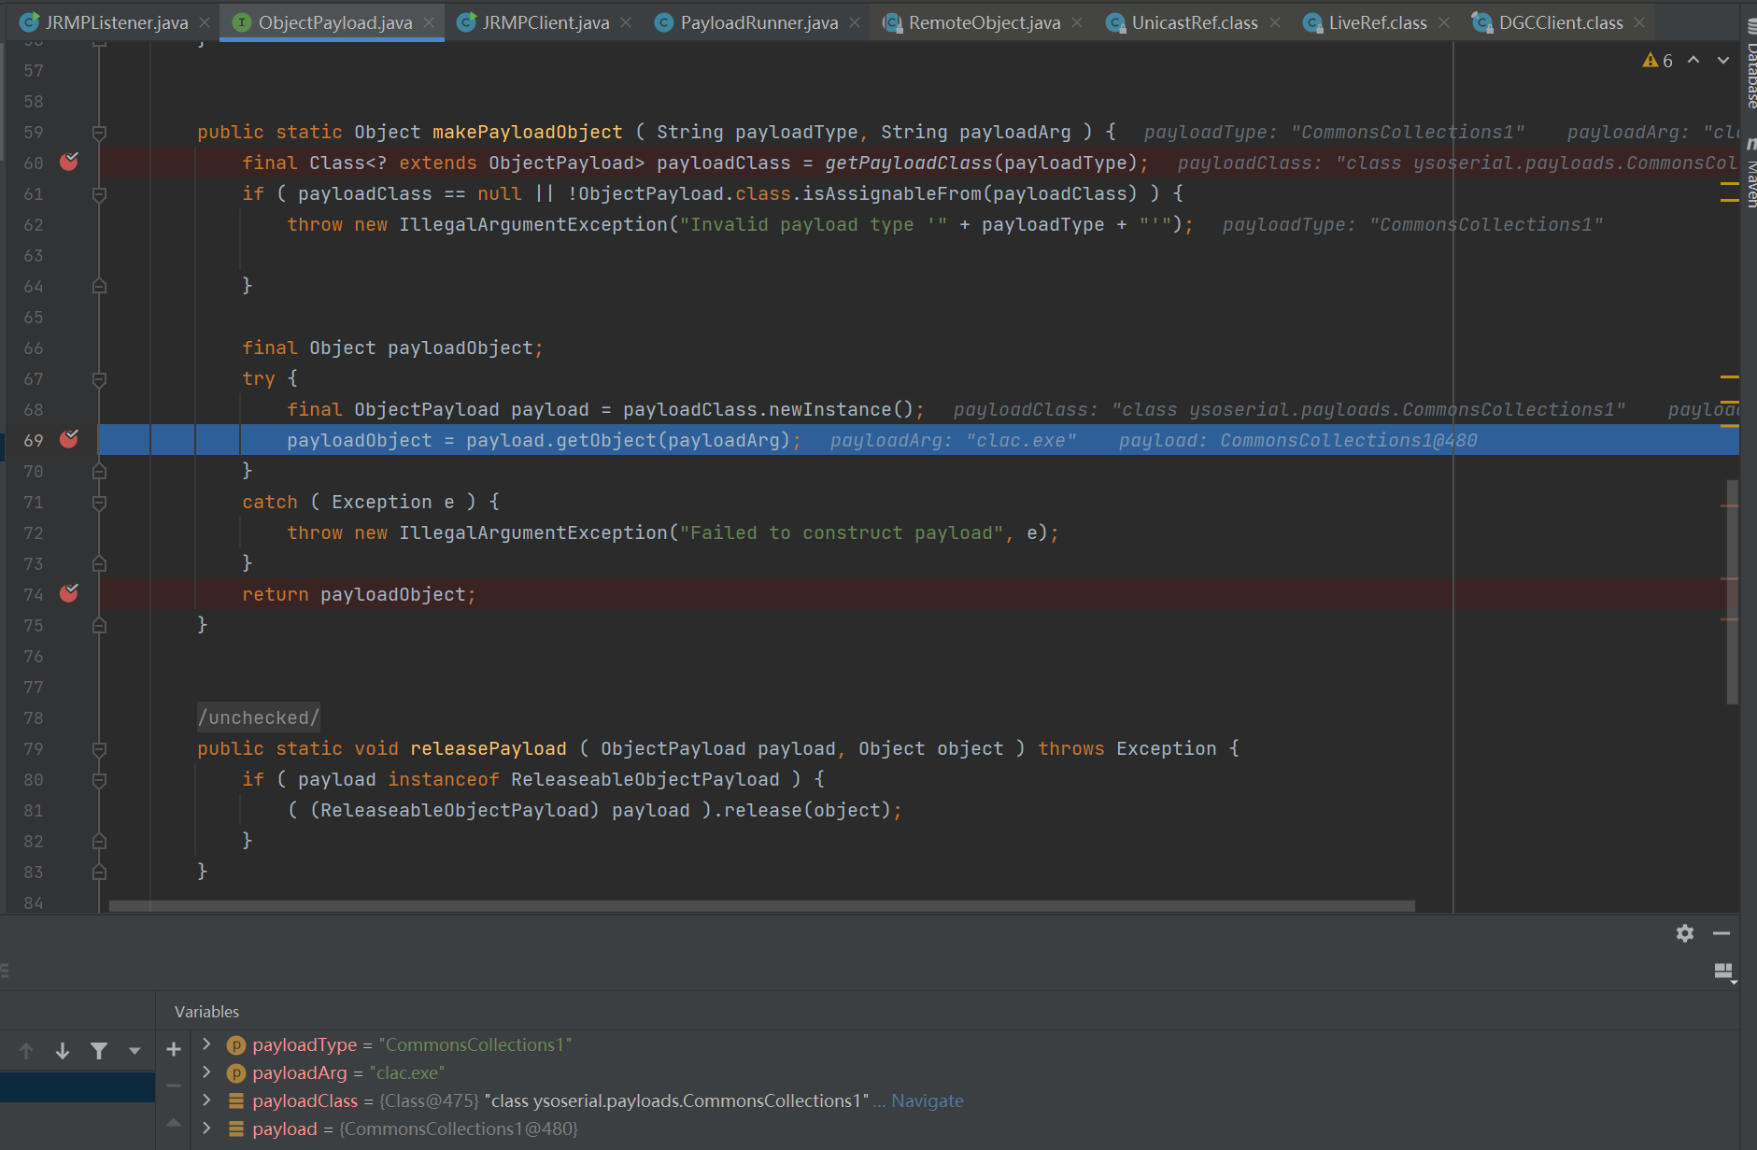
Task: Close the UnicastRef.class tab
Action: point(1275,22)
